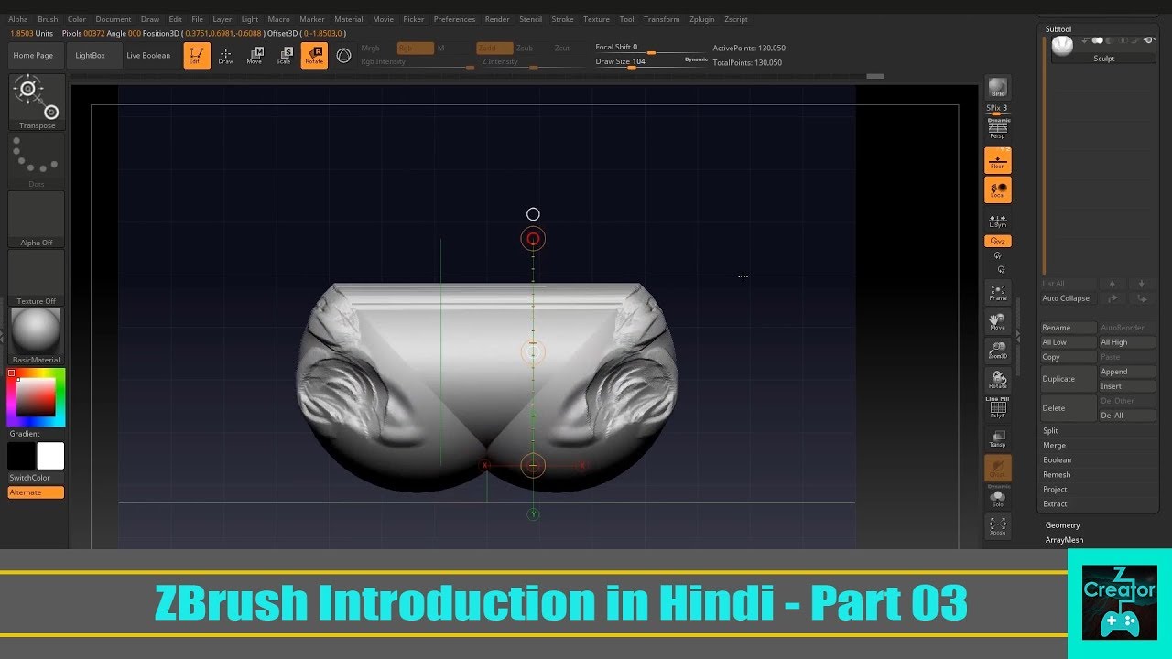Open the Texture Off selector
This screenshot has width=1172, height=659.
pos(37,278)
